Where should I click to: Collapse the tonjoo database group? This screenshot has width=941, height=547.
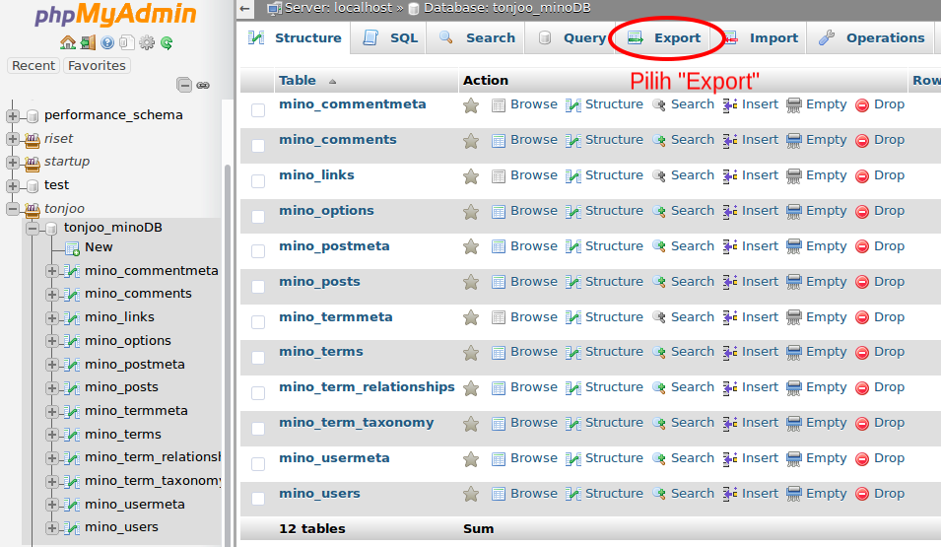tap(13, 210)
